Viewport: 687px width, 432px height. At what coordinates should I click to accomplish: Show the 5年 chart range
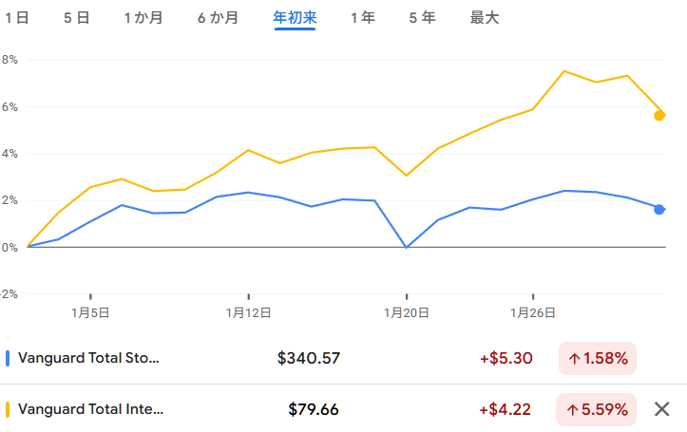[x=423, y=18]
